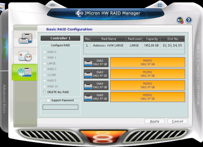Click the No. column header
Image resolution: width=203 pixels, height=147 pixels.
(87, 39)
